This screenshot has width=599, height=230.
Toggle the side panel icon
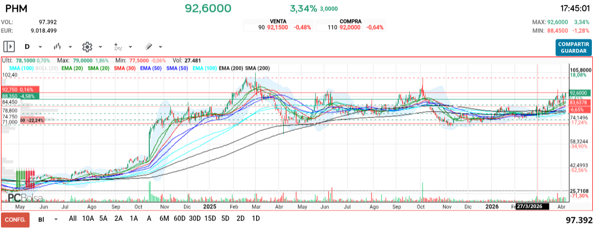point(9,47)
